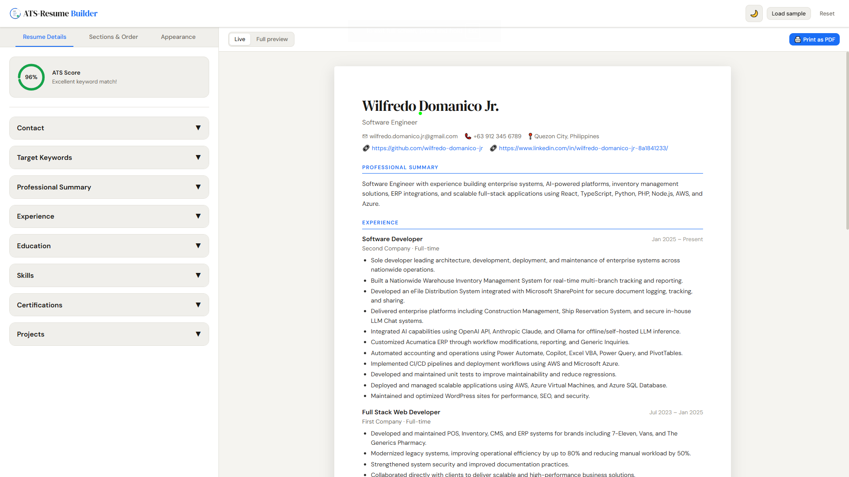
Task: Expand the Contact section
Action: [x=109, y=128]
